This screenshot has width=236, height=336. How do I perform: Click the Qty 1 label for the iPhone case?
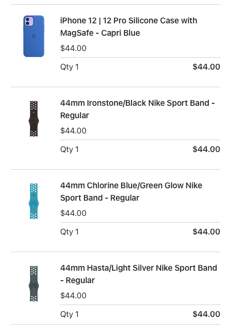70,67
